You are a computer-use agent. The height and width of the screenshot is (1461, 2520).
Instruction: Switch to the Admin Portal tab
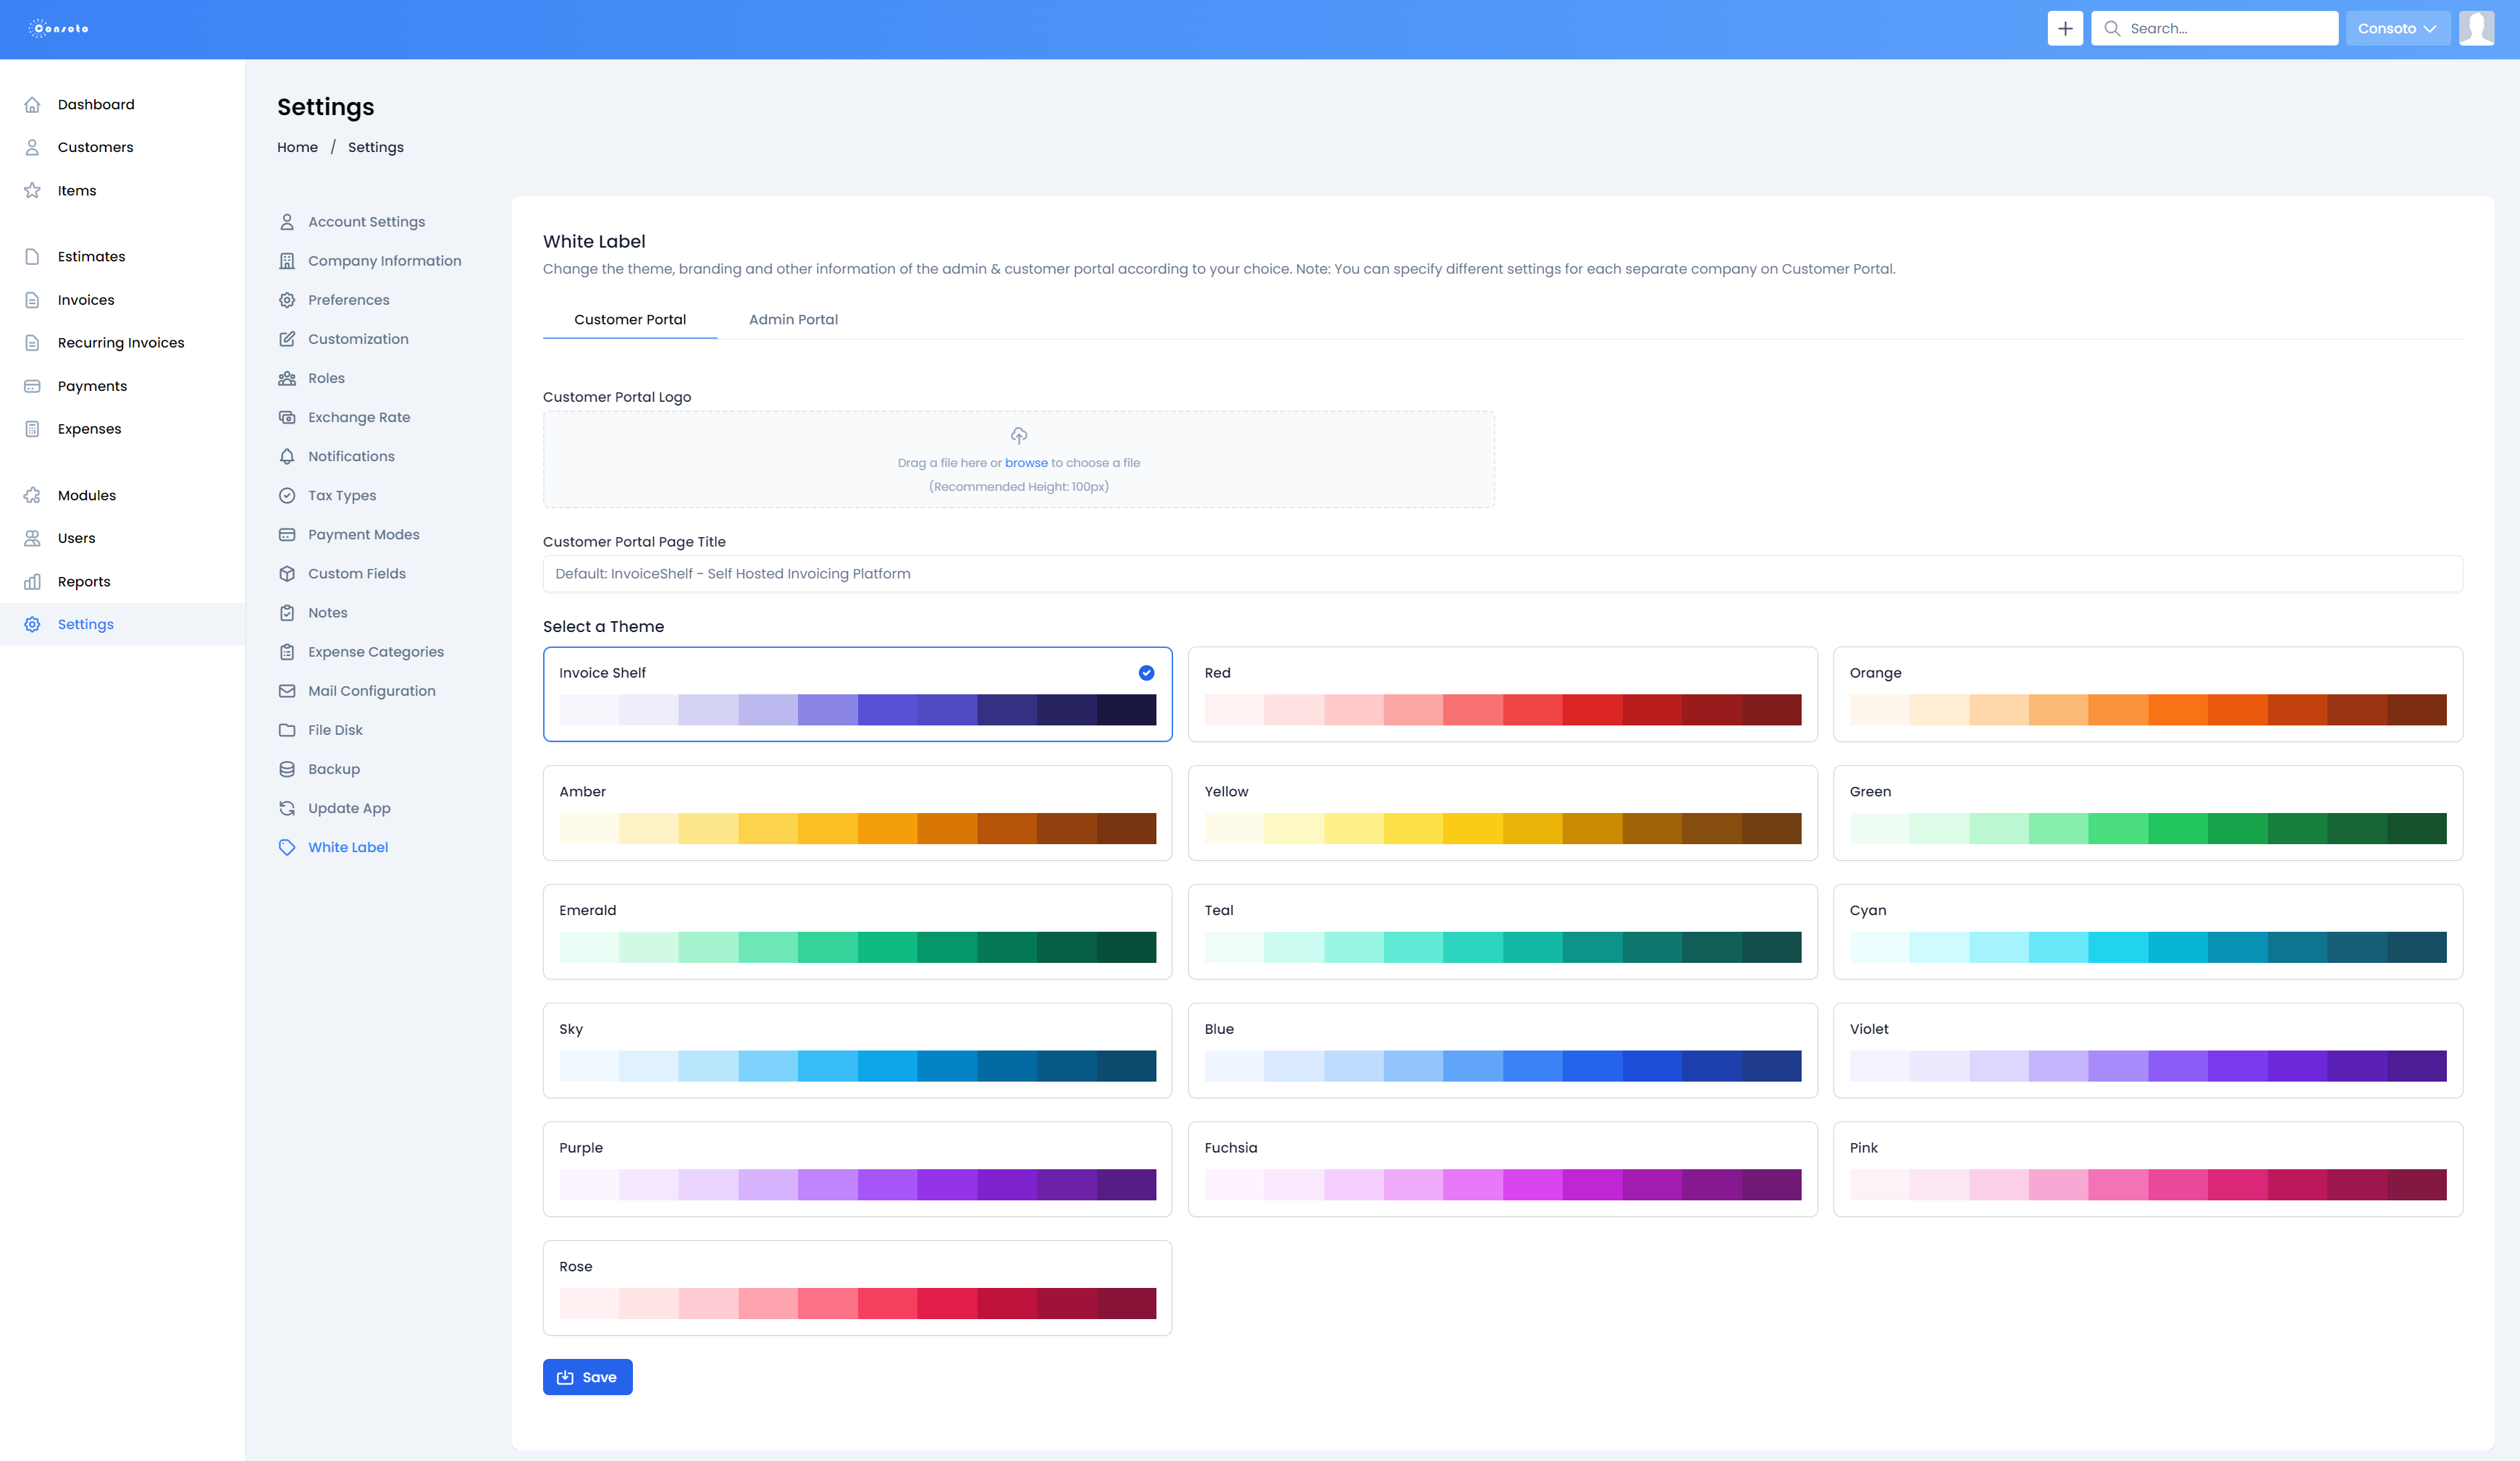pyautogui.click(x=793, y=319)
